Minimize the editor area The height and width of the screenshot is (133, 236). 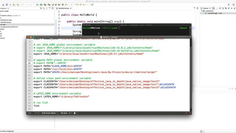(194, 8)
